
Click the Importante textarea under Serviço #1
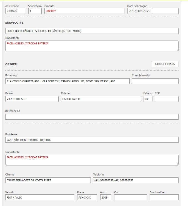tap(92, 46)
